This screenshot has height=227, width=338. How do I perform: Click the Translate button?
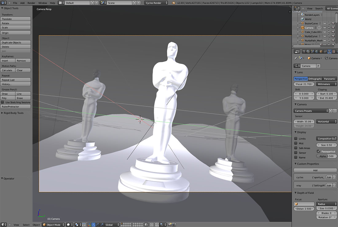coord(16,19)
